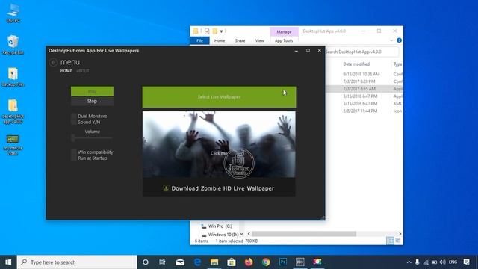The height and width of the screenshot is (269, 478).
Task: Launch Google Chrome from the taskbar
Action: [266, 262]
